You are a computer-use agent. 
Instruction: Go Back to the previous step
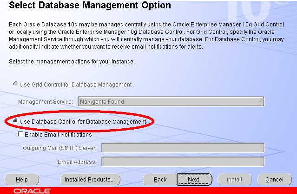pos(160,180)
